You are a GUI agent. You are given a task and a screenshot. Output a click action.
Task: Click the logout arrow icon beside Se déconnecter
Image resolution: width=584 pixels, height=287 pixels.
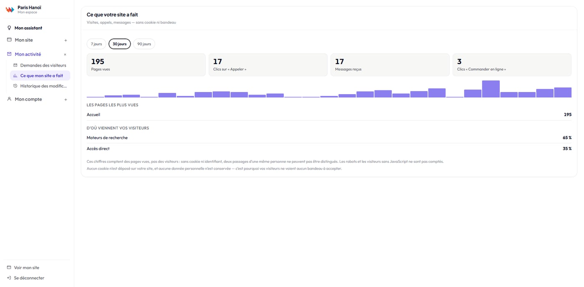click(x=9, y=278)
